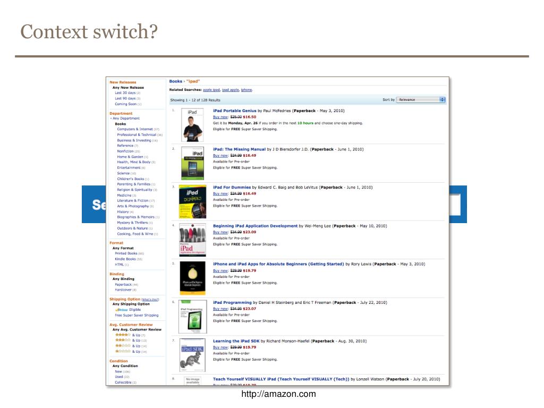
Task: Click iPad: The Missing Manual cover thumbnail
Action: click(192, 164)
